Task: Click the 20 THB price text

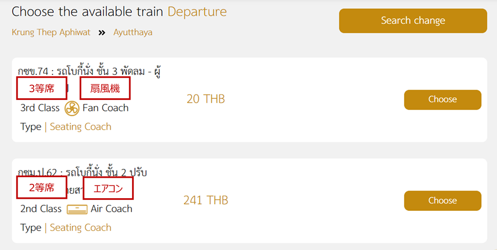Action: pyautogui.click(x=206, y=99)
